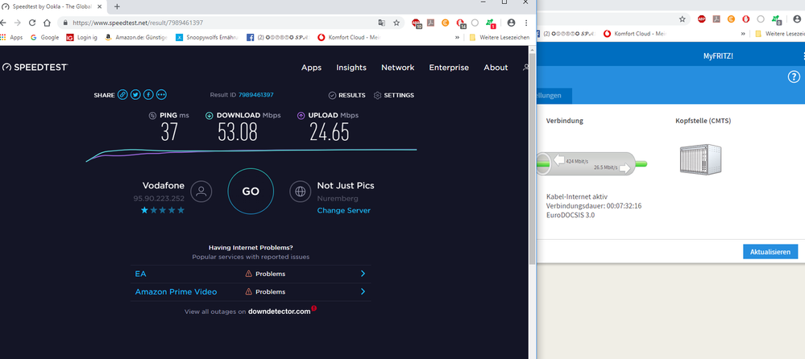Image resolution: width=805 pixels, height=359 pixels.
Task: Select the partially visible FRITZ!Box settings tab
Action: (x=554, y=96)
